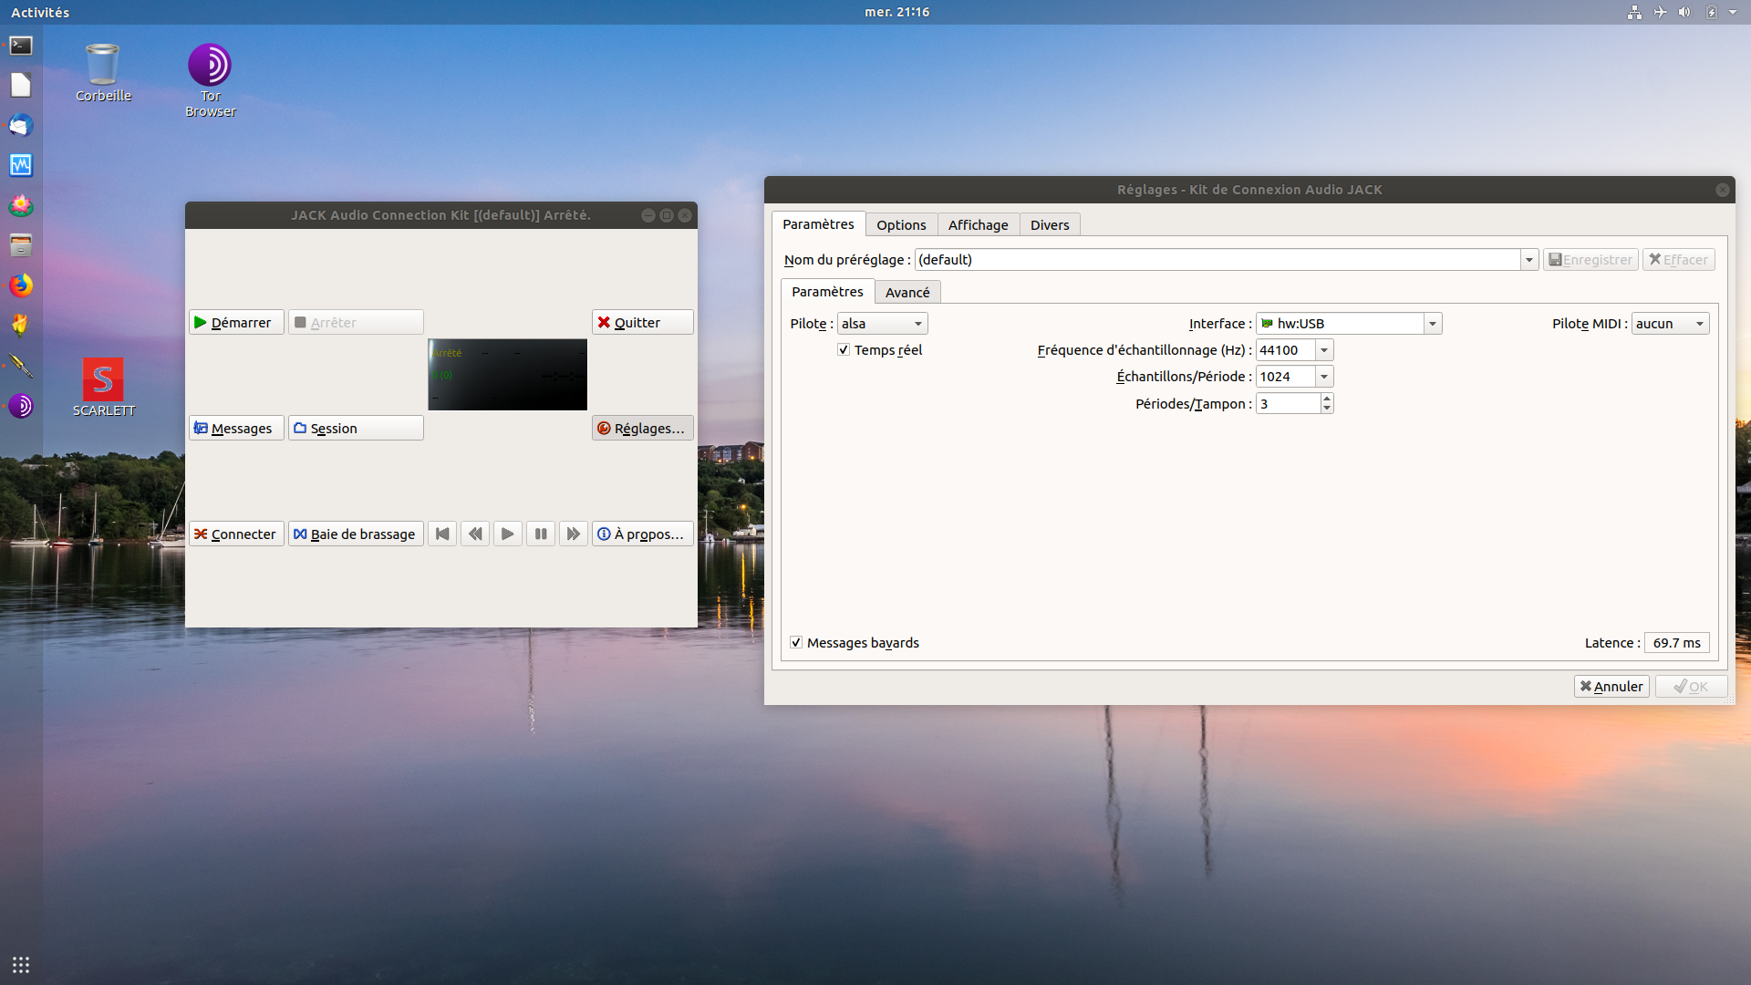This screenshot has height=985, width=1751.
Task: Click the Démarrer button
Action: click(236, 323)
